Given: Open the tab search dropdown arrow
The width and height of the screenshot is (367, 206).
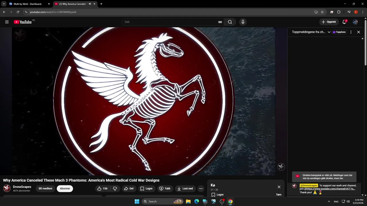Looking at the screenshot, I should (x=4, y=4).
